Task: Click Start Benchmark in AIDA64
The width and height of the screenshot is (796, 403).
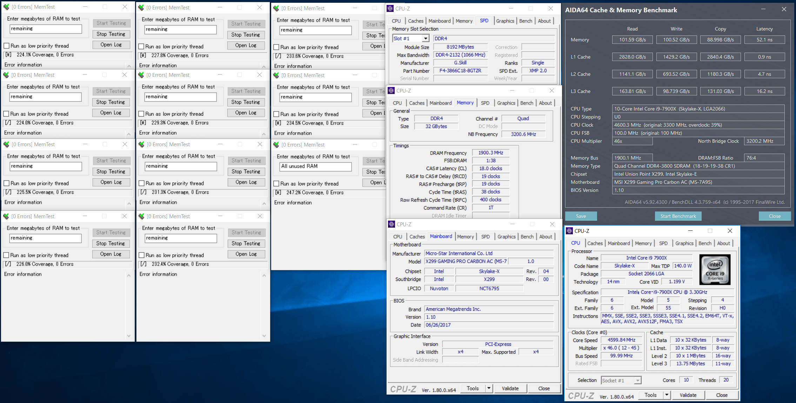Action: [x=678, y=216]
